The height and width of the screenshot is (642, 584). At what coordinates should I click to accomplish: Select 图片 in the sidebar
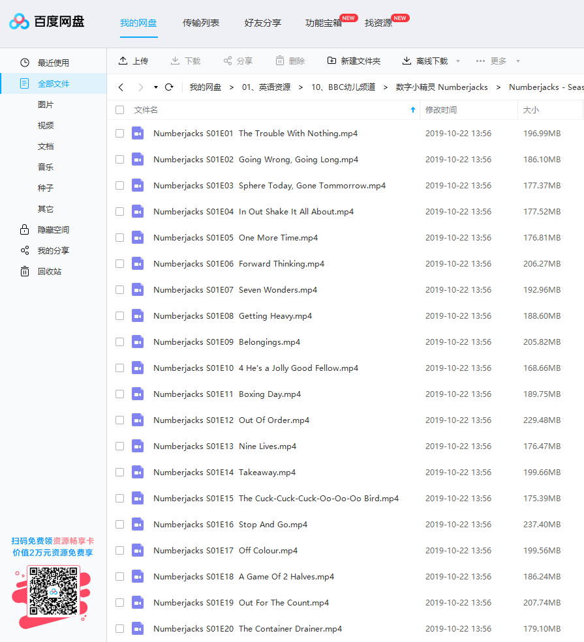click(x=46, y=104)
